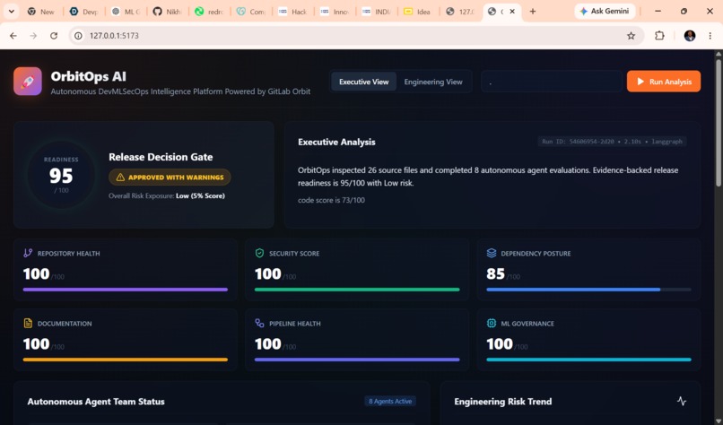Click the Documentation file icon
Screen dimensions: 723x425
pos(28,323)
